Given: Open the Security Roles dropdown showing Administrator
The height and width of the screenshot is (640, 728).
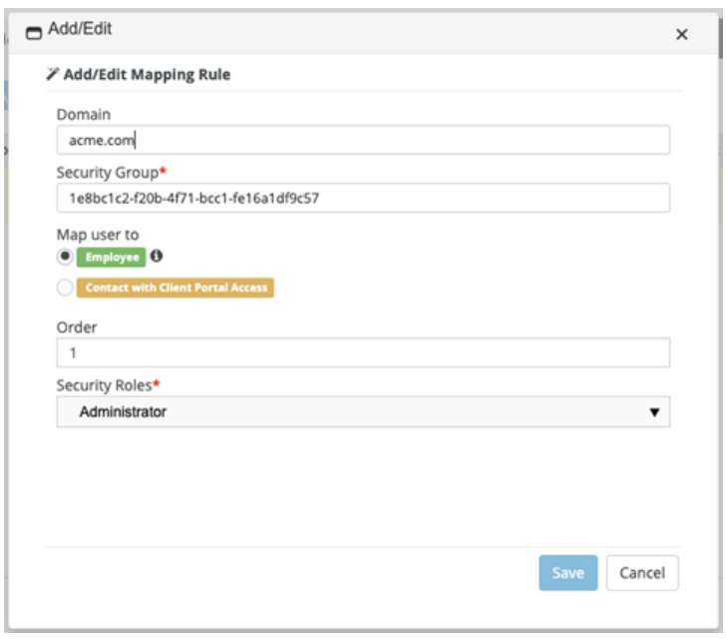Looking at the screenshot, I should [x=362, y=411].
